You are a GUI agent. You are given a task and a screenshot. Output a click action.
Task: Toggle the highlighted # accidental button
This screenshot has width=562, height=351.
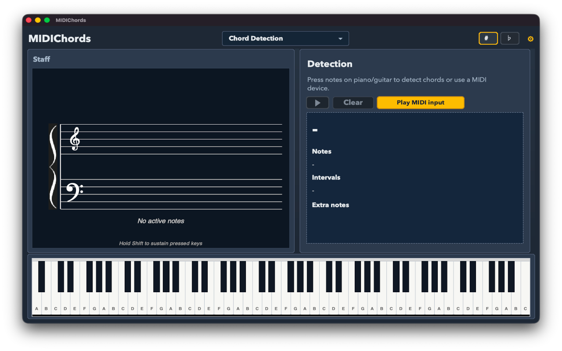coord(488,38)
